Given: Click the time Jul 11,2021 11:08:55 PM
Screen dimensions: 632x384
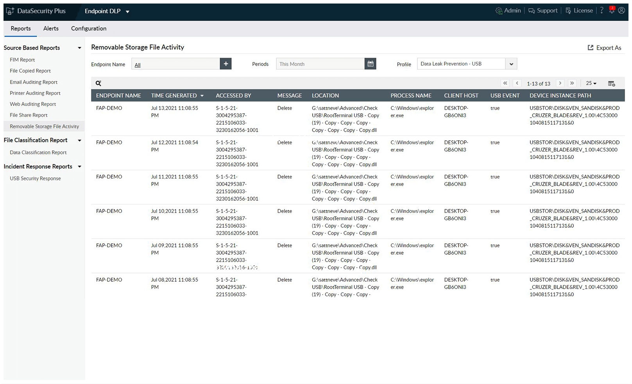Looking at the screenshot, I should point(174,180).
